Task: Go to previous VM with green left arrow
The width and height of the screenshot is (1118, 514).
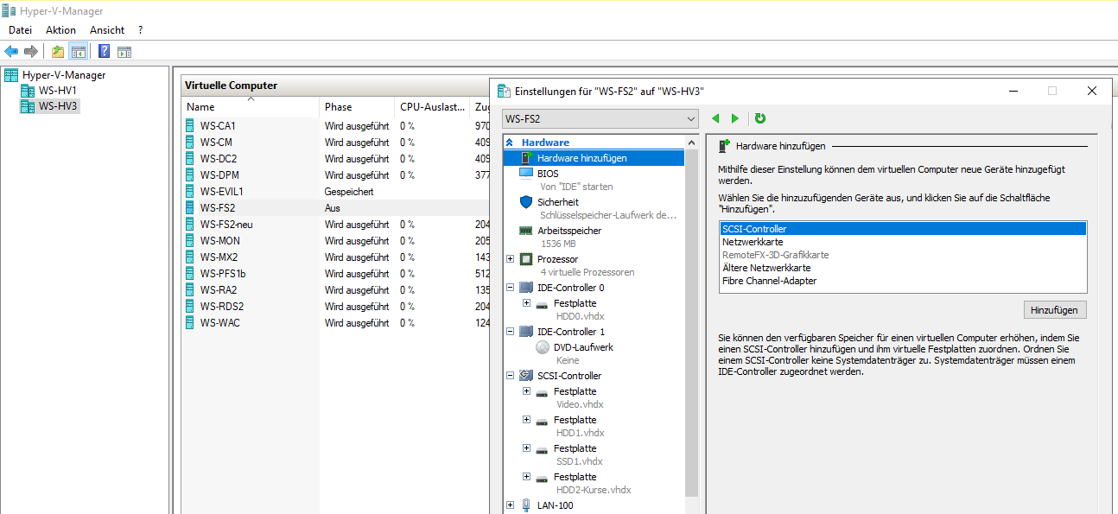Action: click(715, 118)
